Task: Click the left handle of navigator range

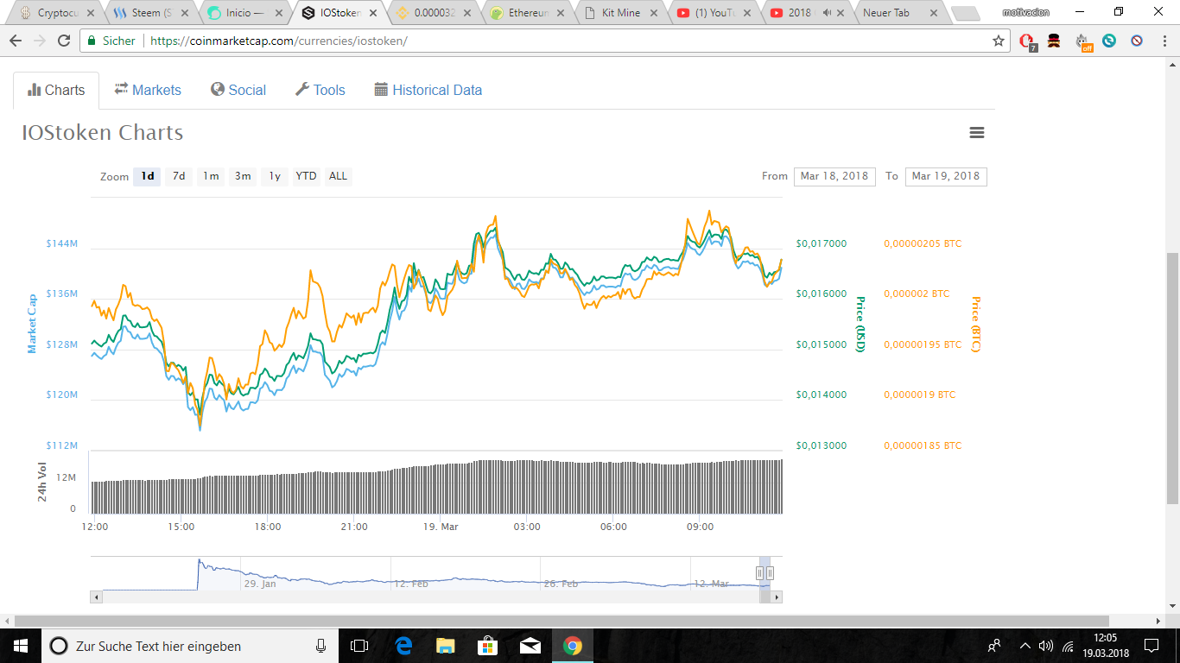Action: click(x=760, y=573)
